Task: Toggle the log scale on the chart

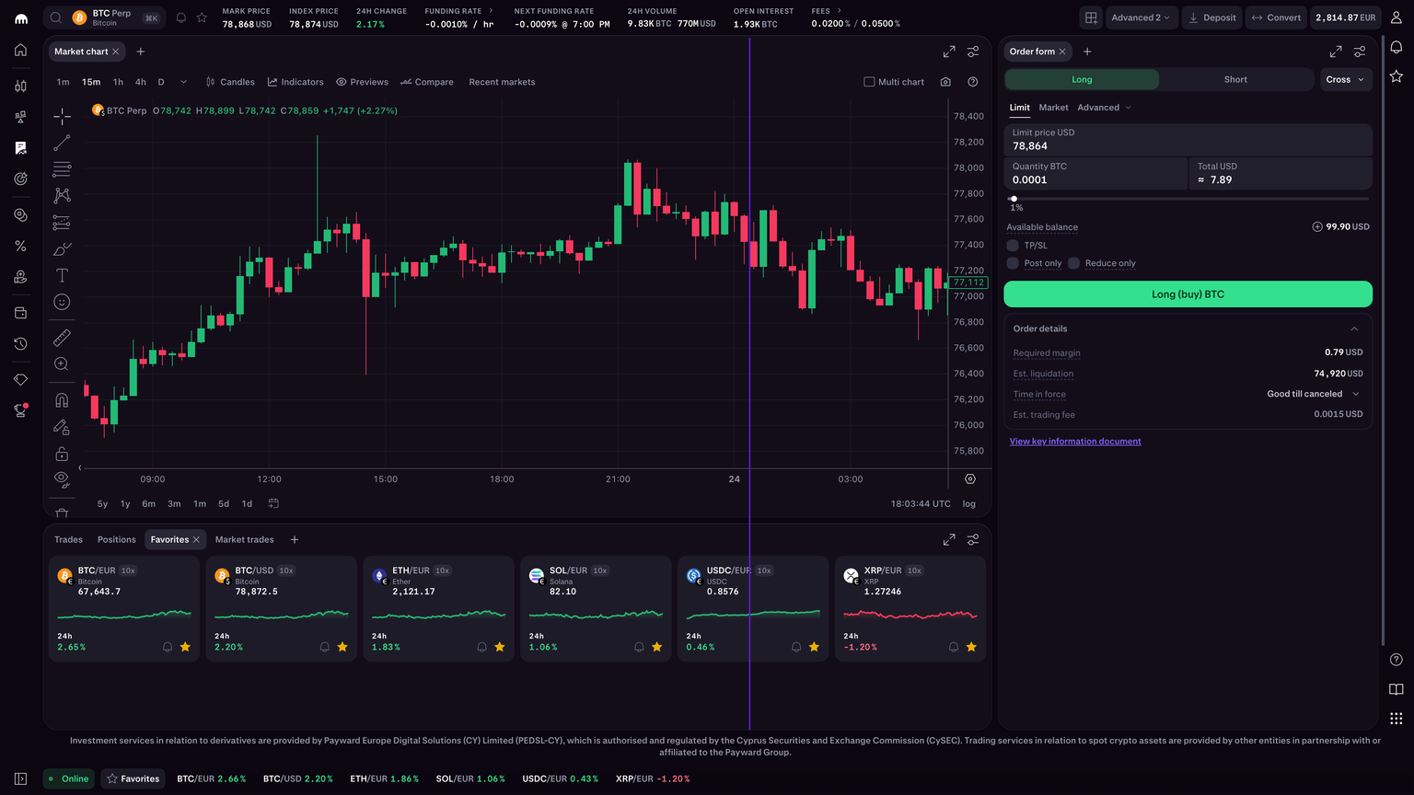Action: tap(969, 503)
